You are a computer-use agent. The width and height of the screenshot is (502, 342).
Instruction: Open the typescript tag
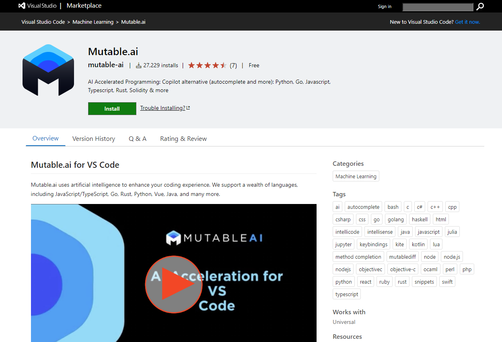pos(347,294)
